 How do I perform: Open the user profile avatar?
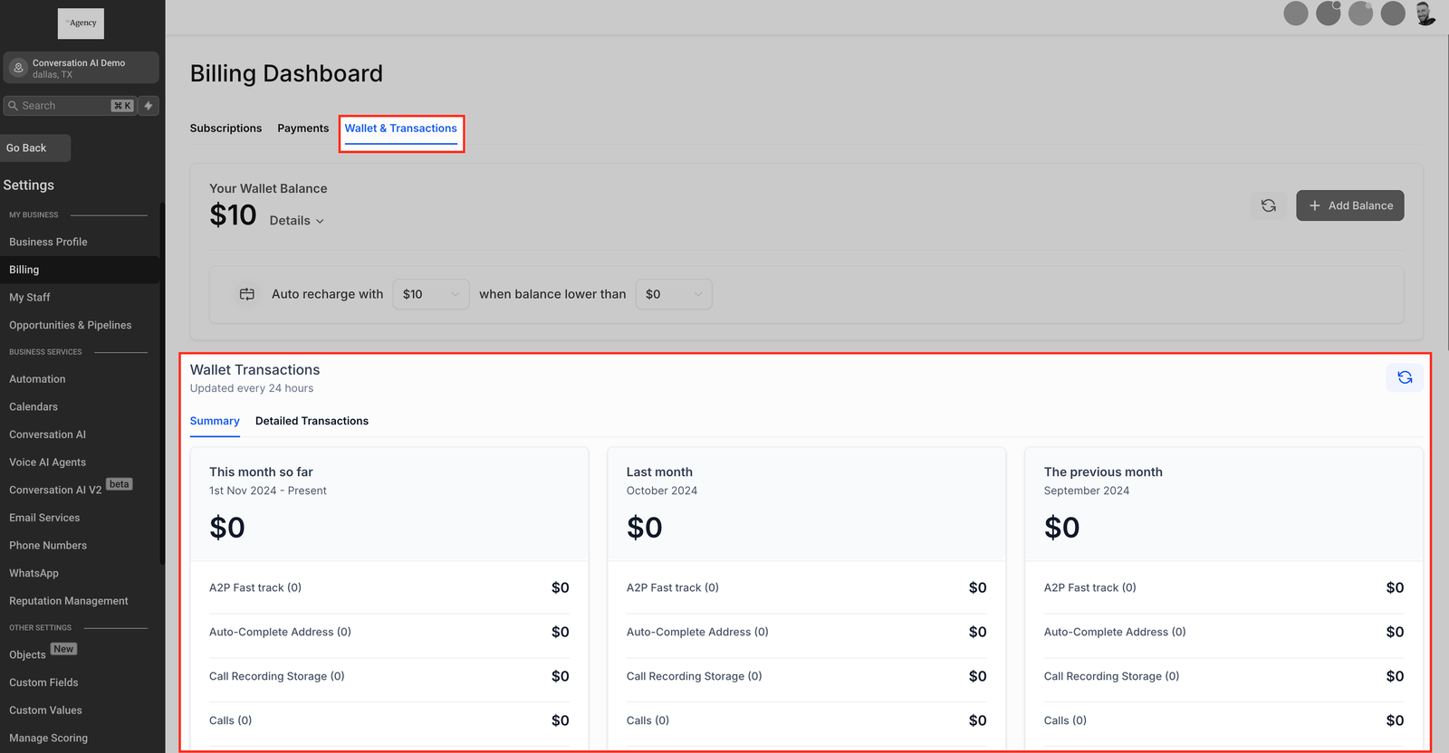[x=1425, y=14]
